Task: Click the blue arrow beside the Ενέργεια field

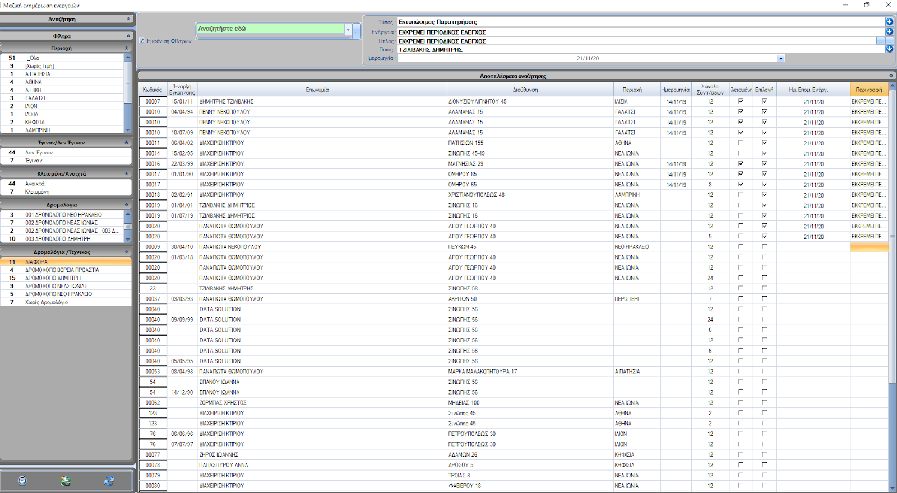Action: [889, 32]
